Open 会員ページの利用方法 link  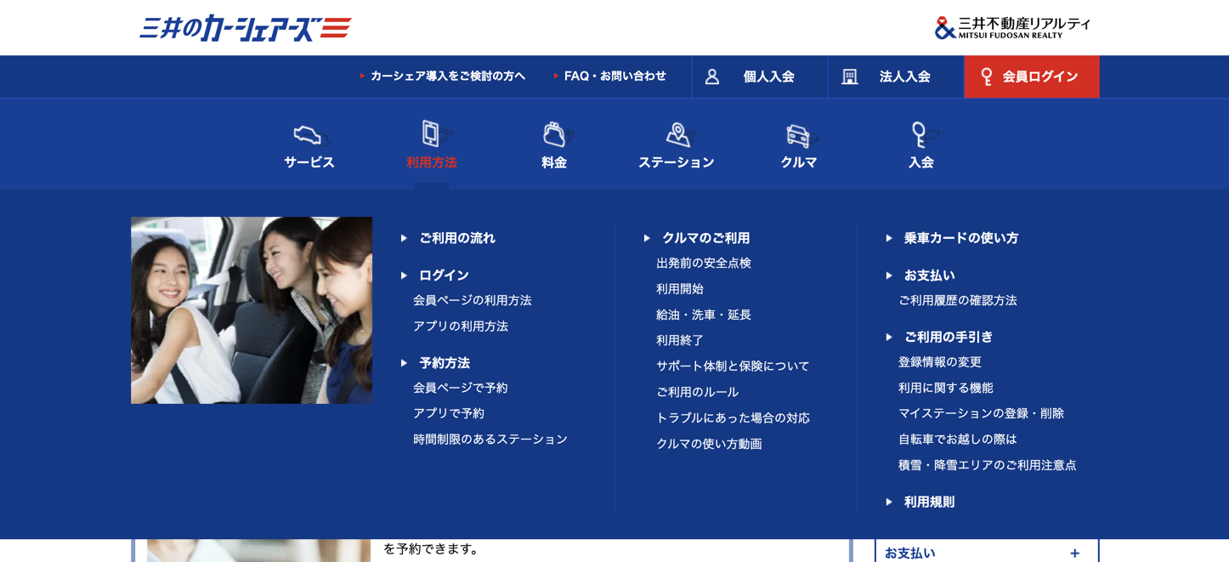pyautogui.click(x=473, y=301)
